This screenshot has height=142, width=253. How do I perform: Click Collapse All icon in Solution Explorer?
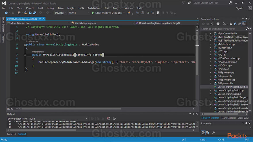click(239, 24)
